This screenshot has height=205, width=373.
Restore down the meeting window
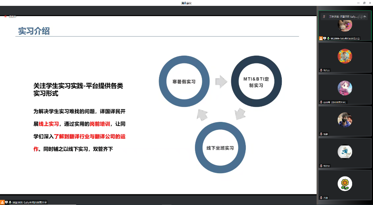click(x=364, y=3)
